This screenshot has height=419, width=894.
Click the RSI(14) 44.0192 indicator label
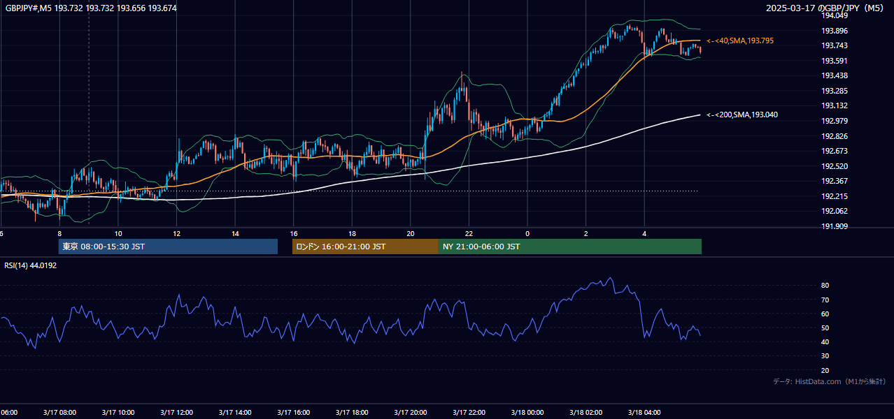tap(30, 265)
